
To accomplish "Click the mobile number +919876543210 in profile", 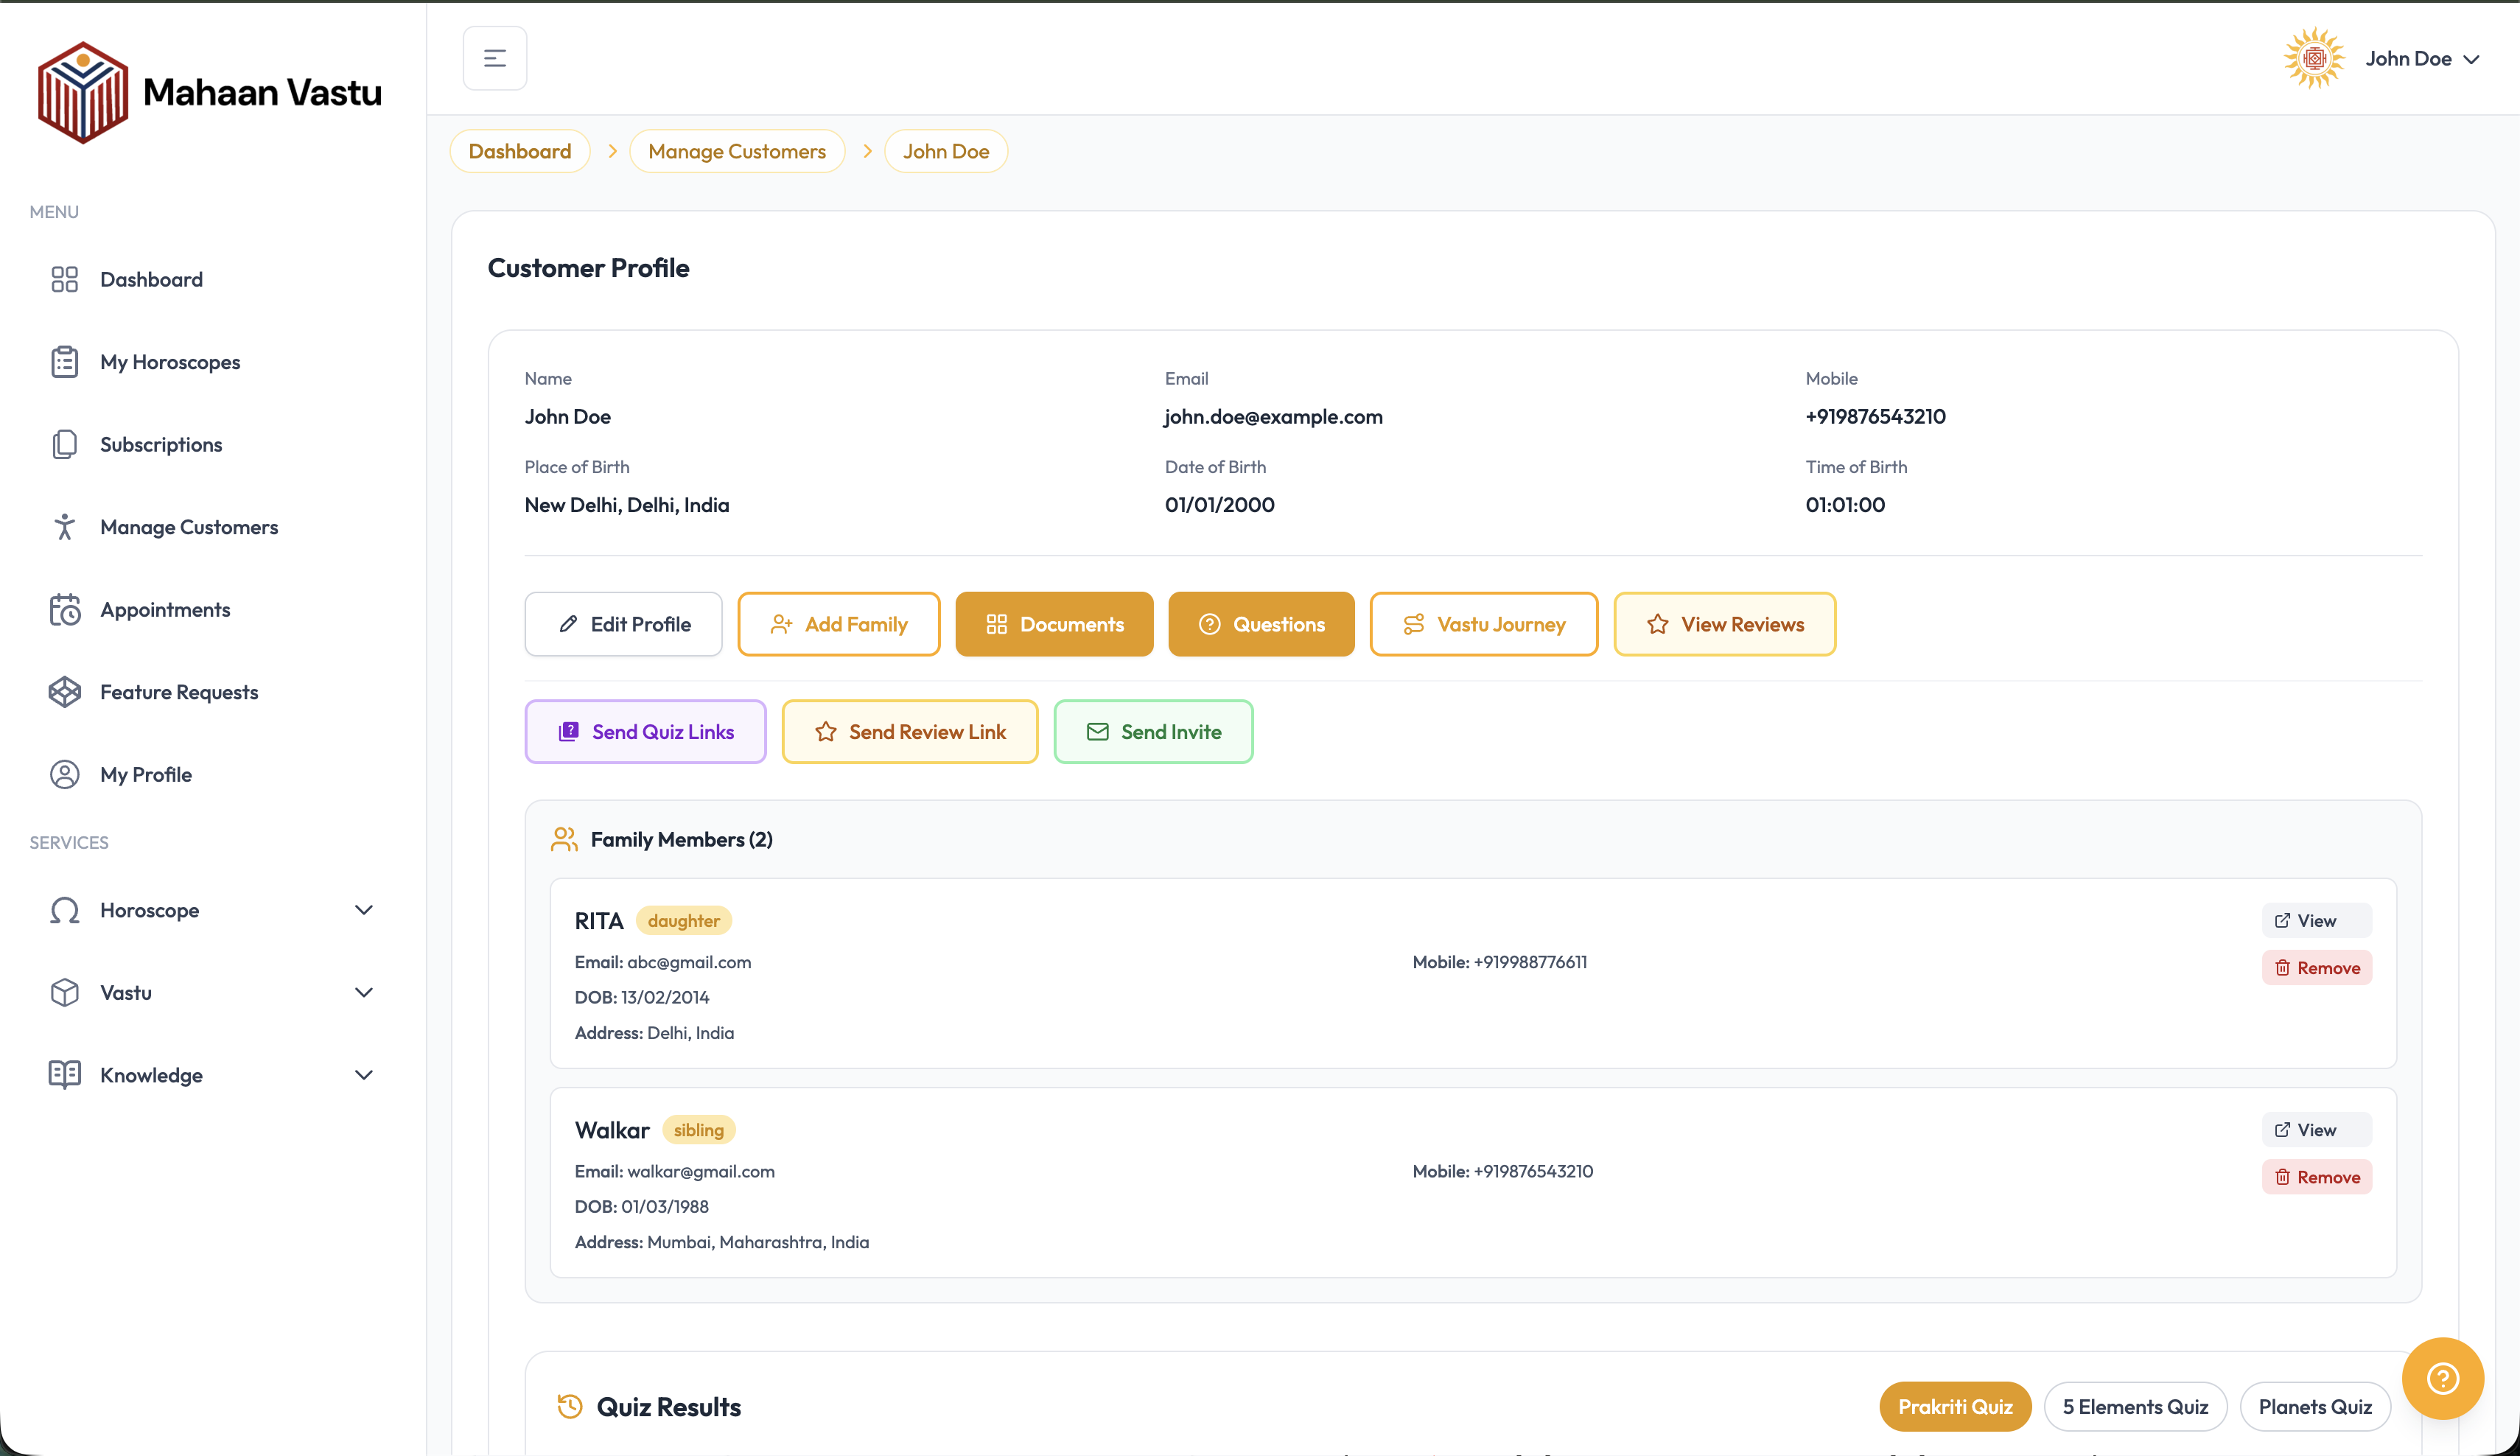I will (1875, 416).
